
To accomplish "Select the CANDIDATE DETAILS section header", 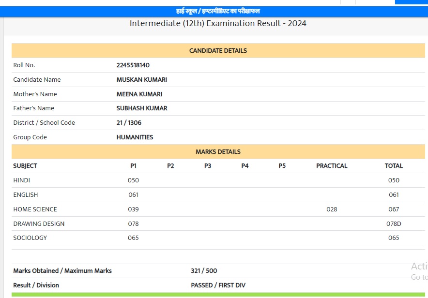I will pos(218,51).
